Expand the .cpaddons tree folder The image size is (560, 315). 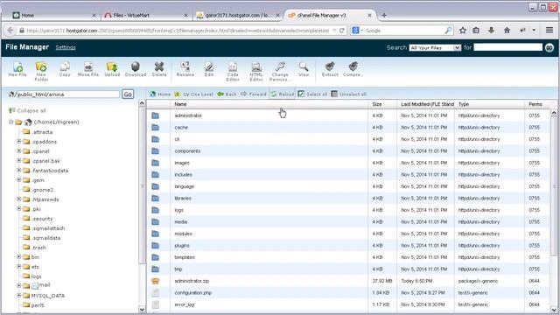(x=19, y=142)
